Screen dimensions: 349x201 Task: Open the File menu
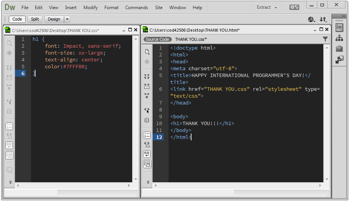pos(25,8)
